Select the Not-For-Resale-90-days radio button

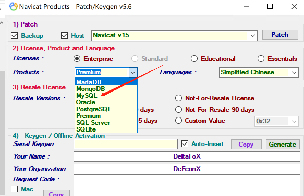pos(178,110)
